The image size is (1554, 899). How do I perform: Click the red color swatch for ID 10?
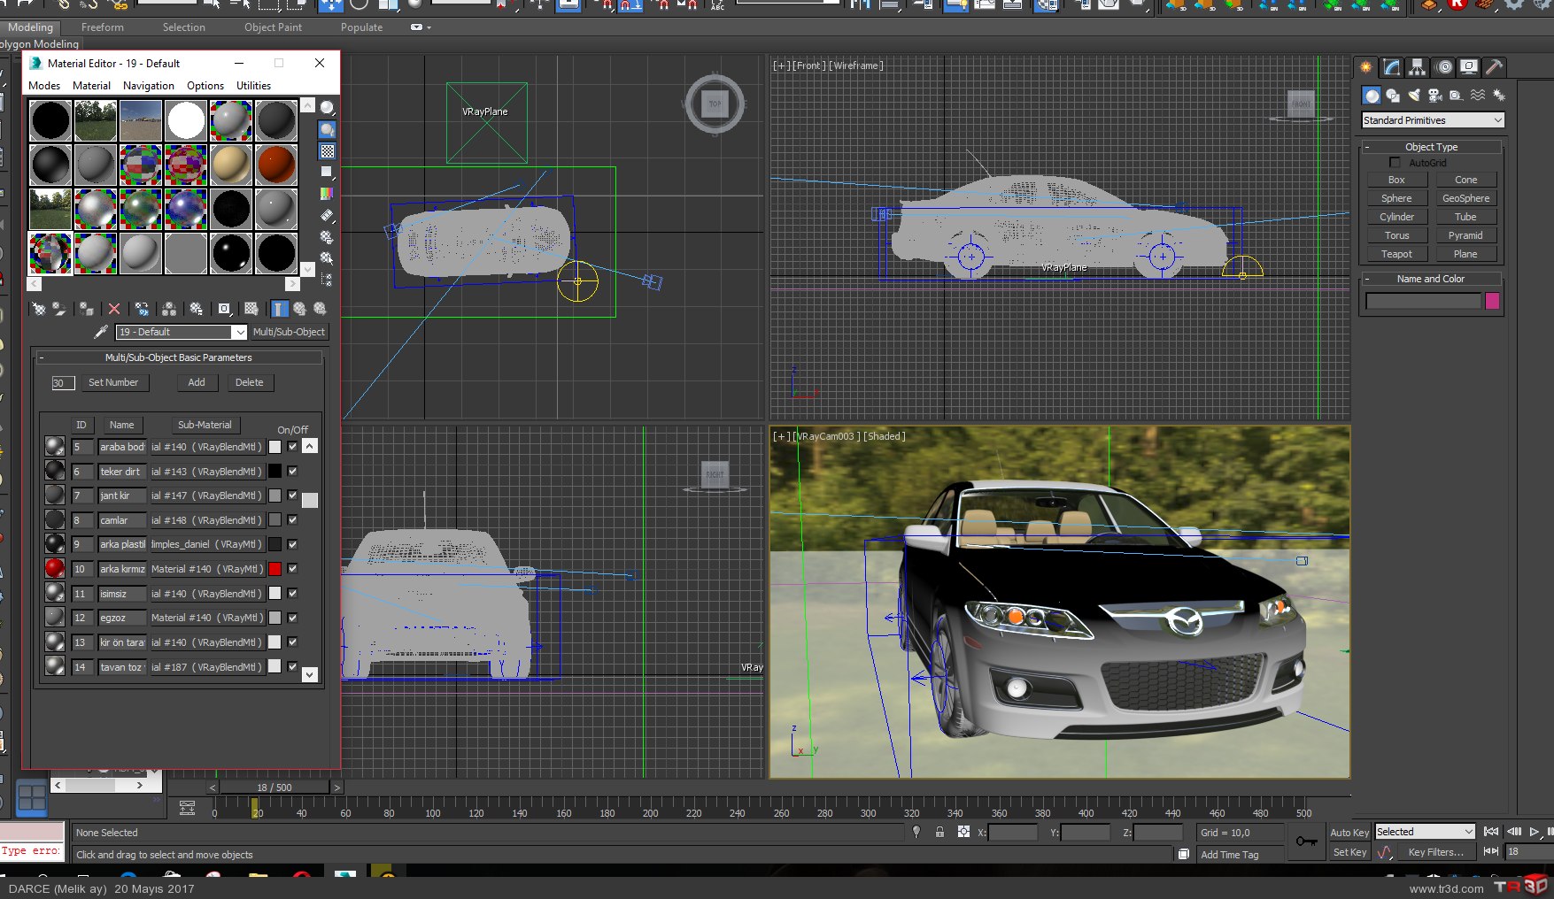pos(274,569)
